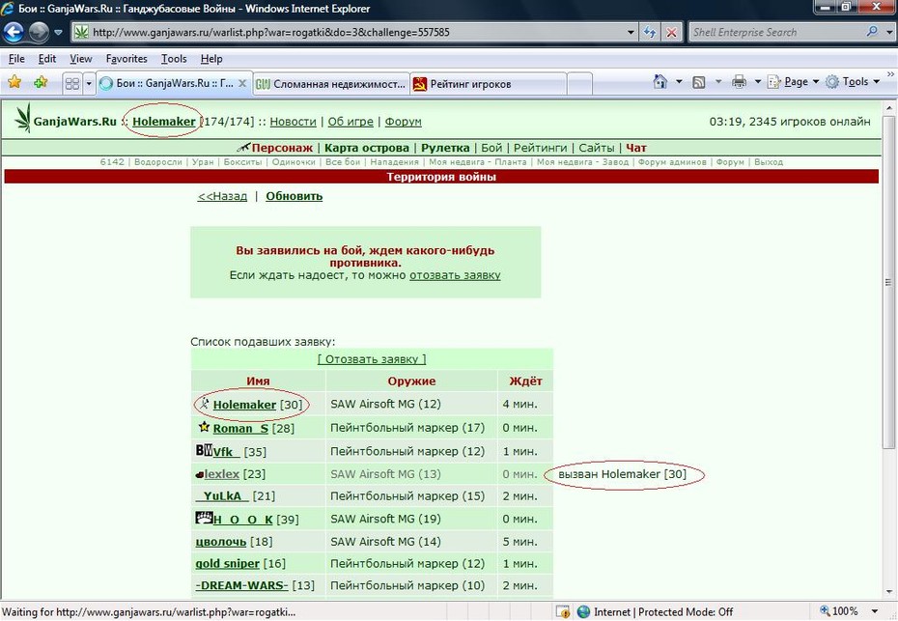Open the Home button dropdown arrow
The height and width of the screenshot is (621, 898).
pos(679,82)
